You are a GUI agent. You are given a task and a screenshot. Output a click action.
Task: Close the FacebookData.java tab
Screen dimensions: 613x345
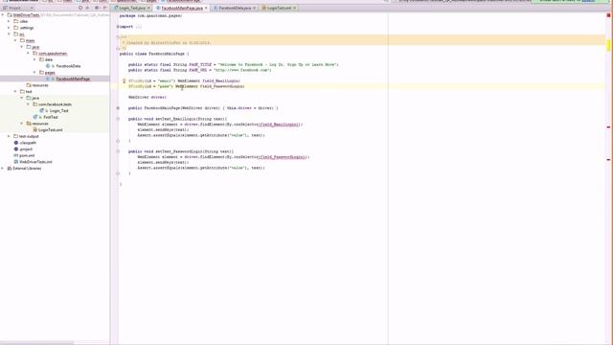tap(254, 8)
